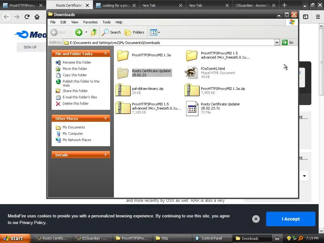
Task: Click the green Forward arrow in Explorer toolbar
Action: (x=79, y=32)
